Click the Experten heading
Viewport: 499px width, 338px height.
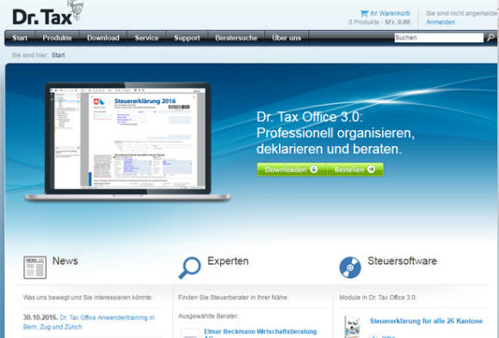coord(228,261)
